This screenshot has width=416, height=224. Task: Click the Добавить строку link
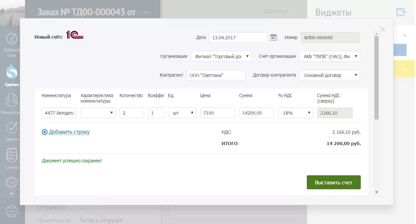[x=69, y=132]
